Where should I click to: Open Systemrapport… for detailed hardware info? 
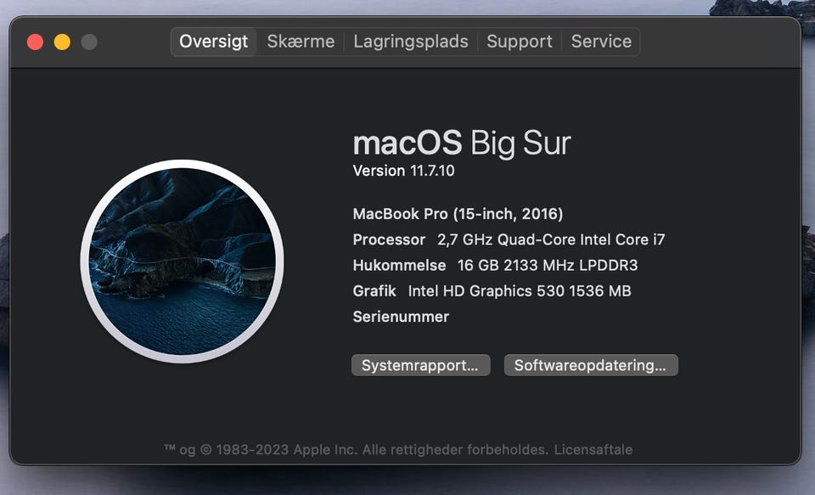(x=420, y=365)
